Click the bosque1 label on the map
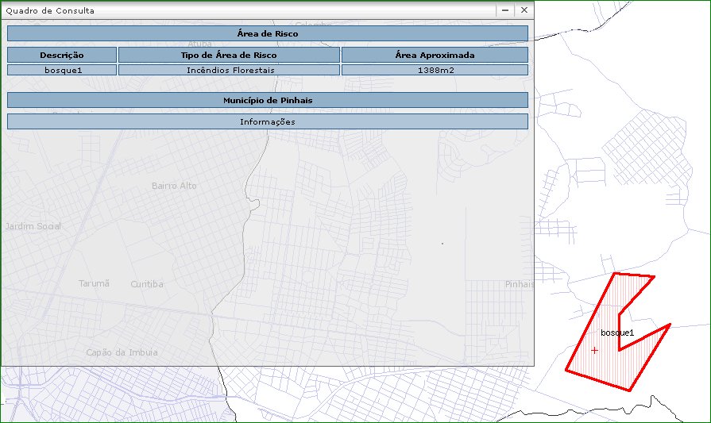This screenshot has width=711, height=423. pyautogui.click(x=617, y=333)
